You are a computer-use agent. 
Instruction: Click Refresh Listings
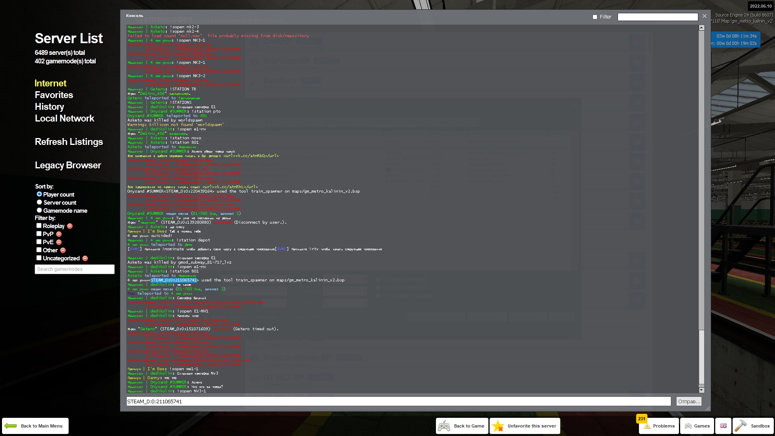(x=69, y=142)
